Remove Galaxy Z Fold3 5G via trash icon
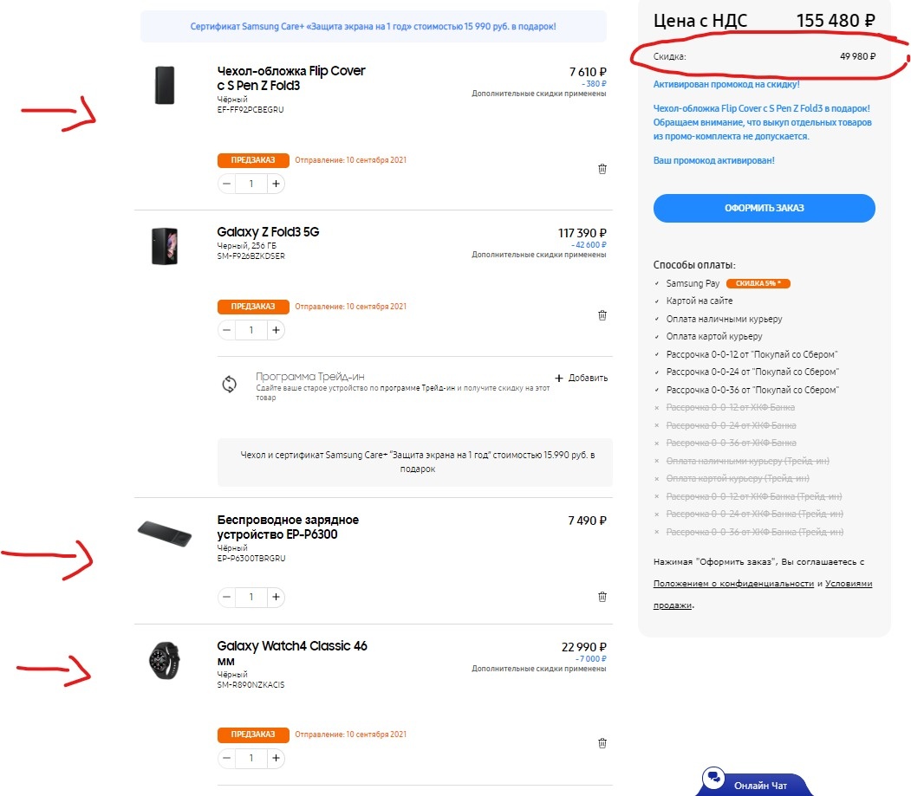Screen dimensions: 911x796 (x=602, y=314)
